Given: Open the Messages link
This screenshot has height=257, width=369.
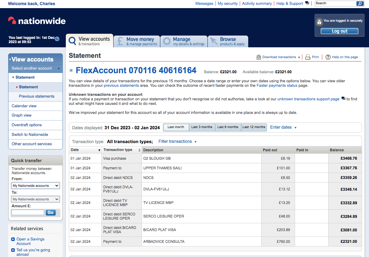Looking at the screenshot, I should [x=204, y=3].
